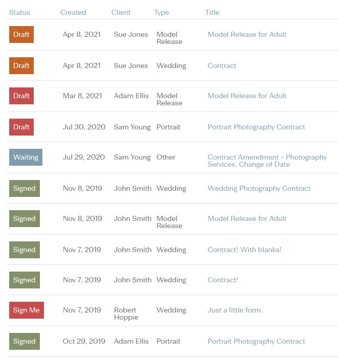Open Sam Young's Portrait Photography Contract
Screen dimensions: 338x358
click(256, 127)
